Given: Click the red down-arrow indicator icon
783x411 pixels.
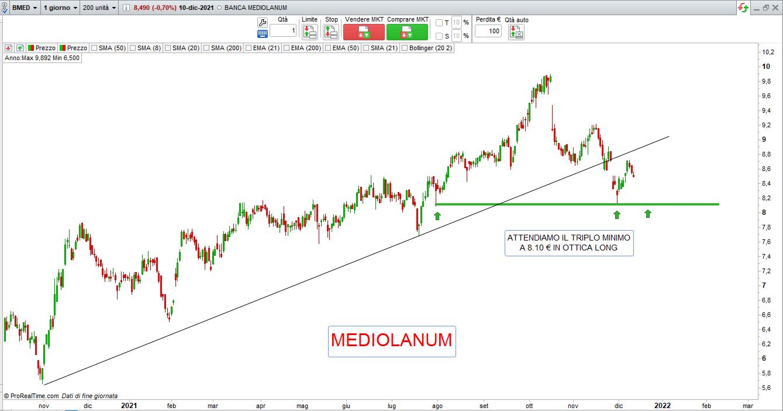Looking at the screenshot, I should click(8, 48).
